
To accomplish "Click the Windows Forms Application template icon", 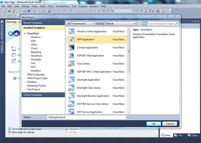I will point(71,31).
